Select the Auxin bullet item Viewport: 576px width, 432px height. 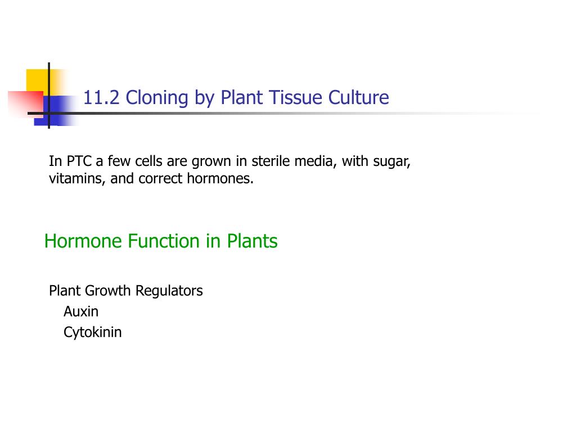tap(81, 312)
